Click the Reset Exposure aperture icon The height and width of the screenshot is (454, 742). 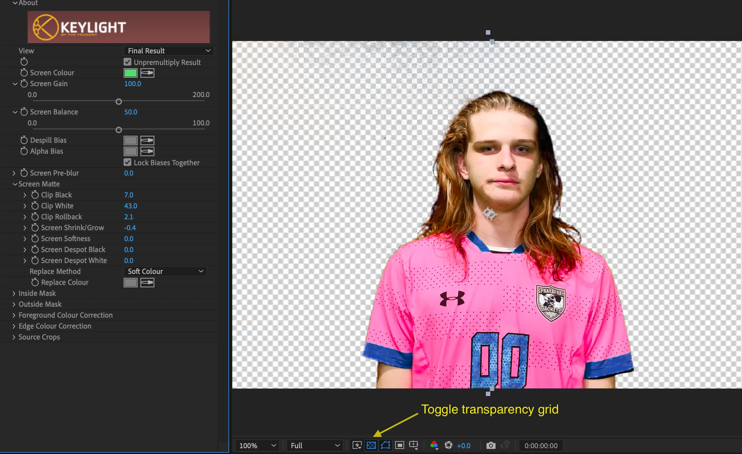point(448,445)
